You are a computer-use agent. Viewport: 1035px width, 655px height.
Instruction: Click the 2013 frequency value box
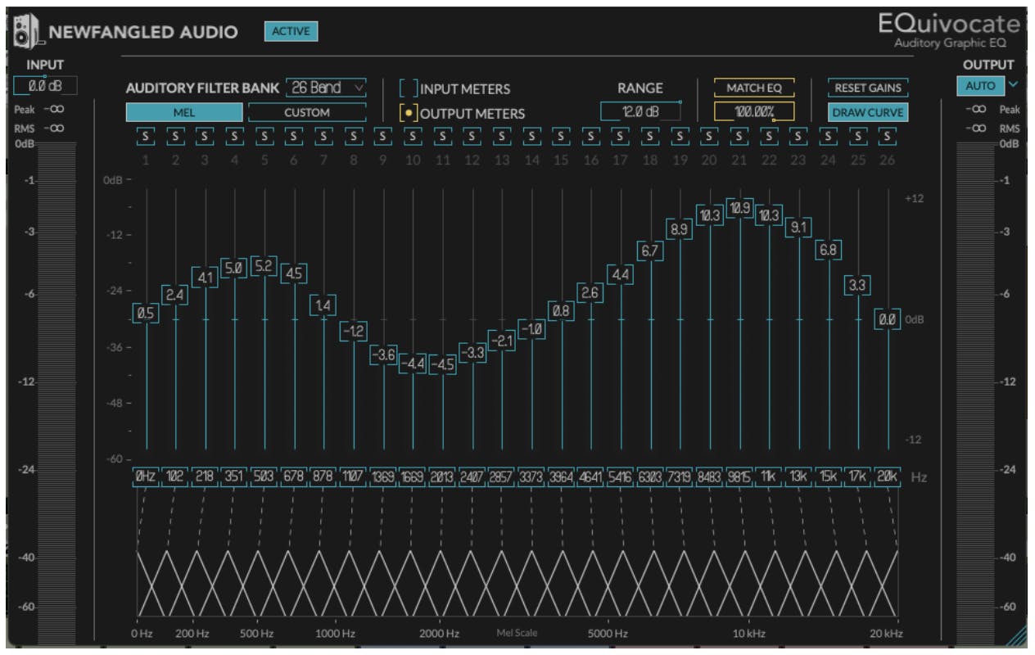[442, 478]
